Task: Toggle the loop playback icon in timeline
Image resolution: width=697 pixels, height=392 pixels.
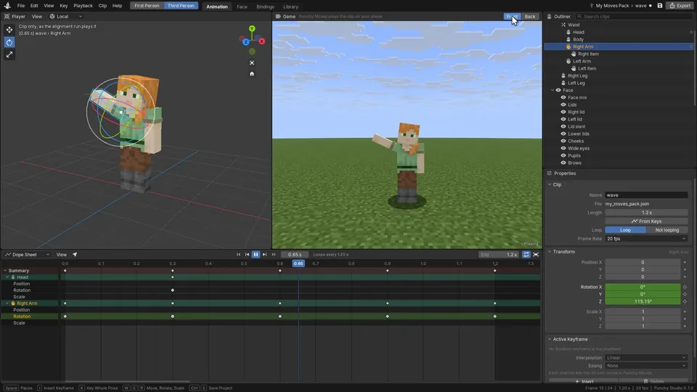Action: (526, 255)
